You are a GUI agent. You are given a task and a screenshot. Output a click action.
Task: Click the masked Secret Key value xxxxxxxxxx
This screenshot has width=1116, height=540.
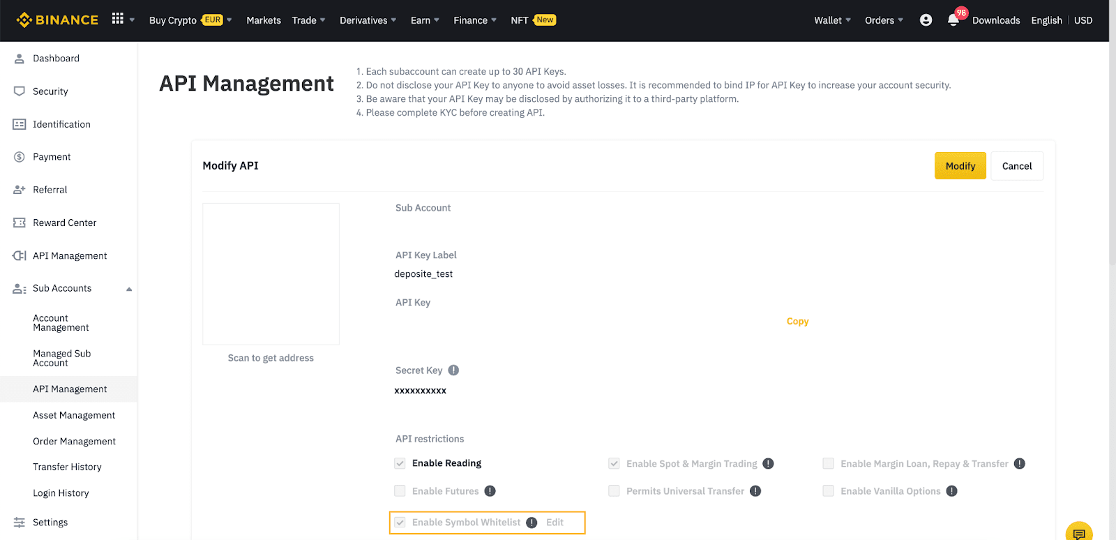tap(420, 391)
